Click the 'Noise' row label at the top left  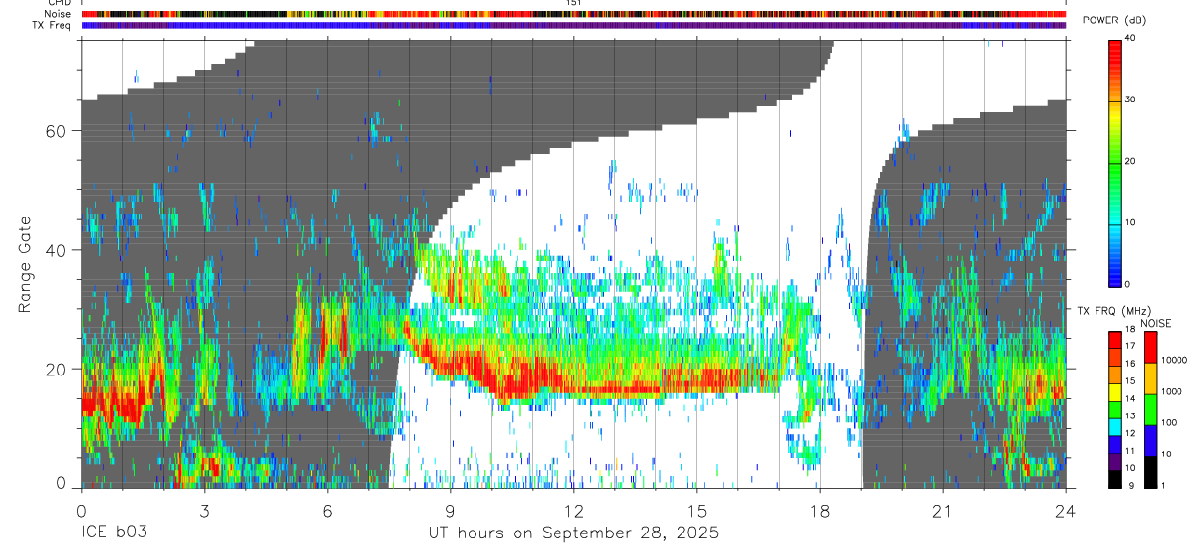coord(58,14)
